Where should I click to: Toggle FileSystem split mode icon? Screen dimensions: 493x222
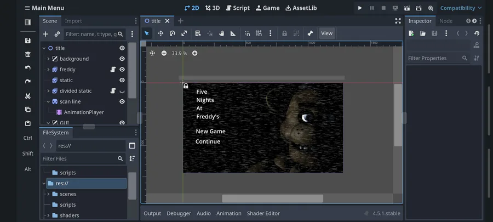(132, 146)
